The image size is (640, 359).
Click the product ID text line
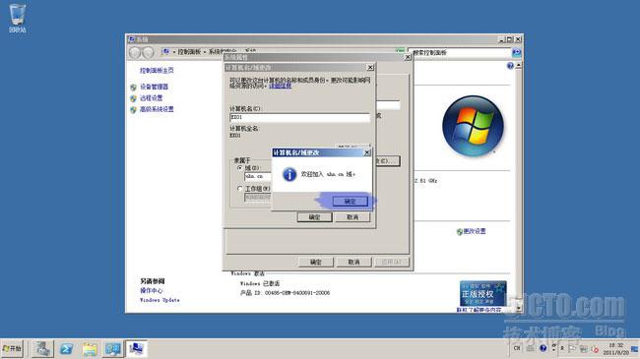[285, 293]
